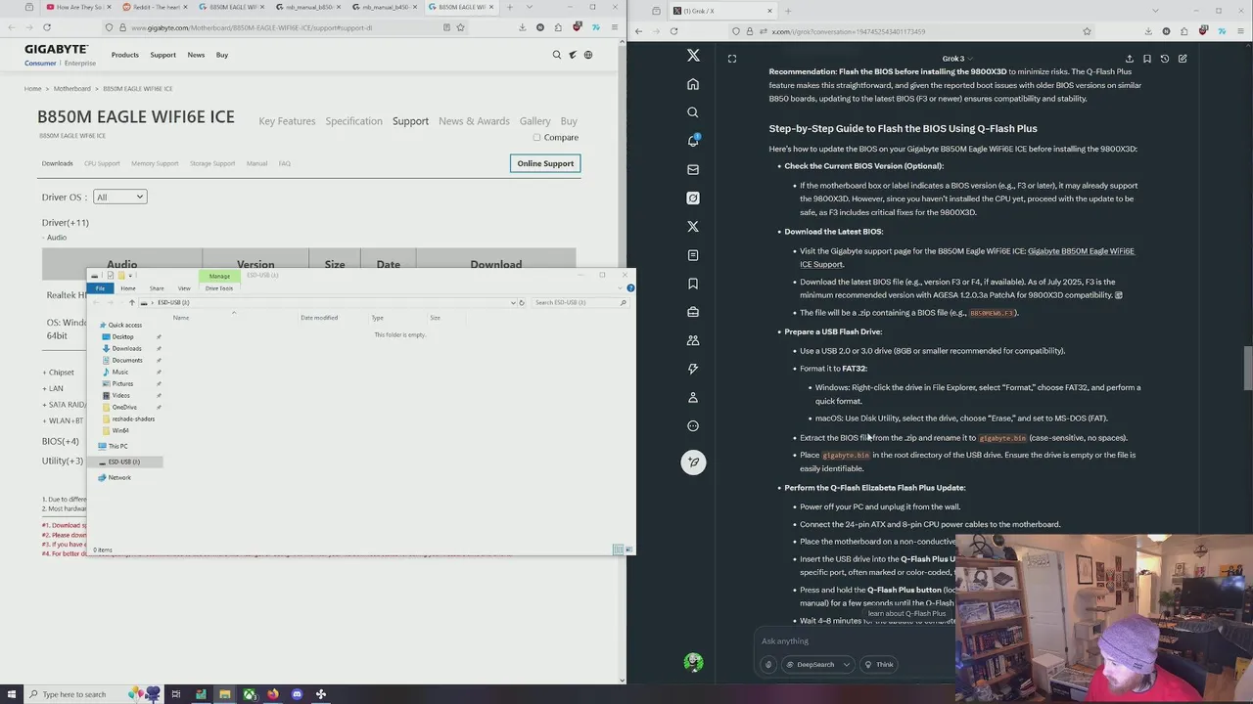Open the Support tab on product page
Viewport: 1253px width, 704px height.
[410, 121]
